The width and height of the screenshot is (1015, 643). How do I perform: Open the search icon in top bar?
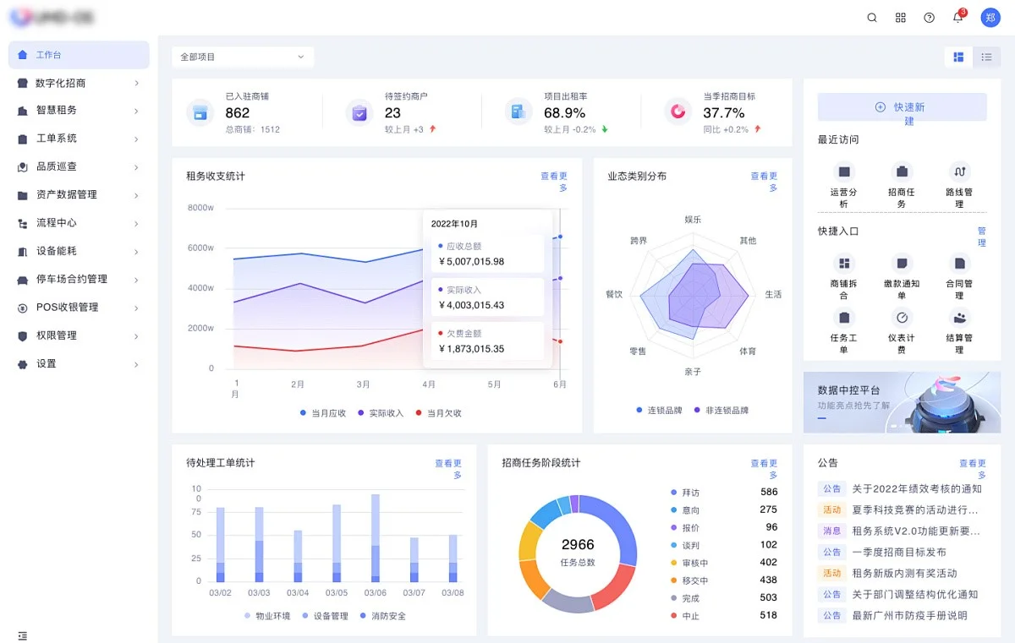click(x=872, y=18)
